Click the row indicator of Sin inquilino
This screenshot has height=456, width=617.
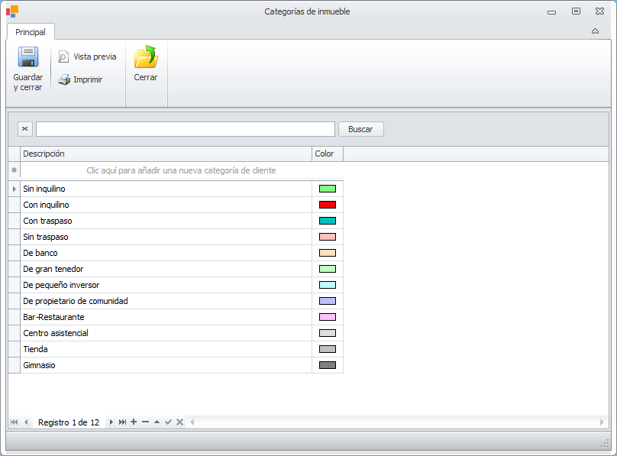click(x=15, y=189)
